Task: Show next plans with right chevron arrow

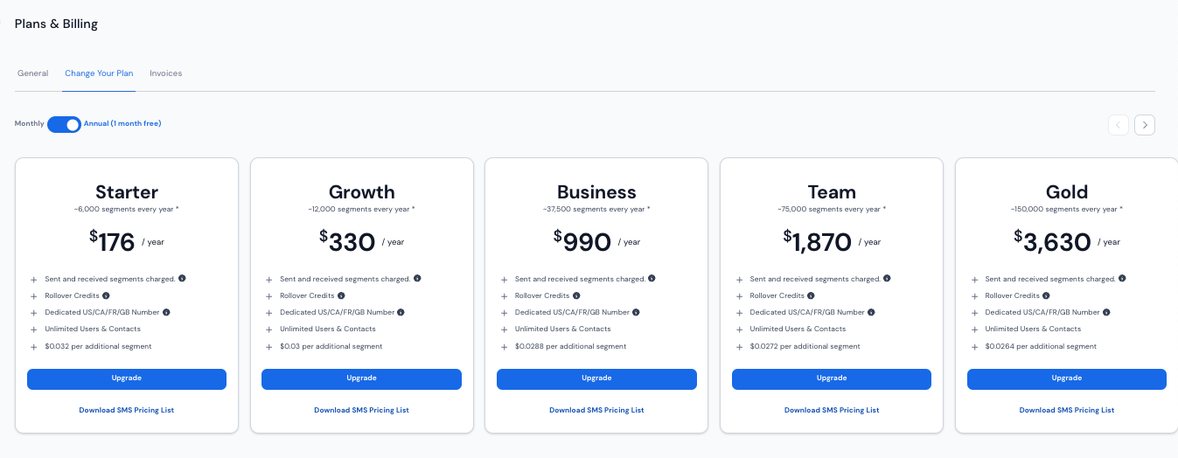Action: [x=1145, y=125]
